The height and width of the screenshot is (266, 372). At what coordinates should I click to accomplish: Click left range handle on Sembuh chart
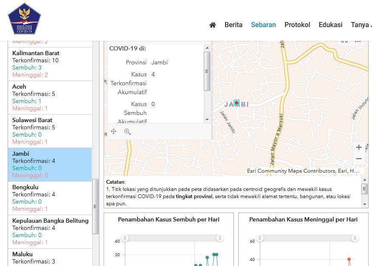coord(125,238)
